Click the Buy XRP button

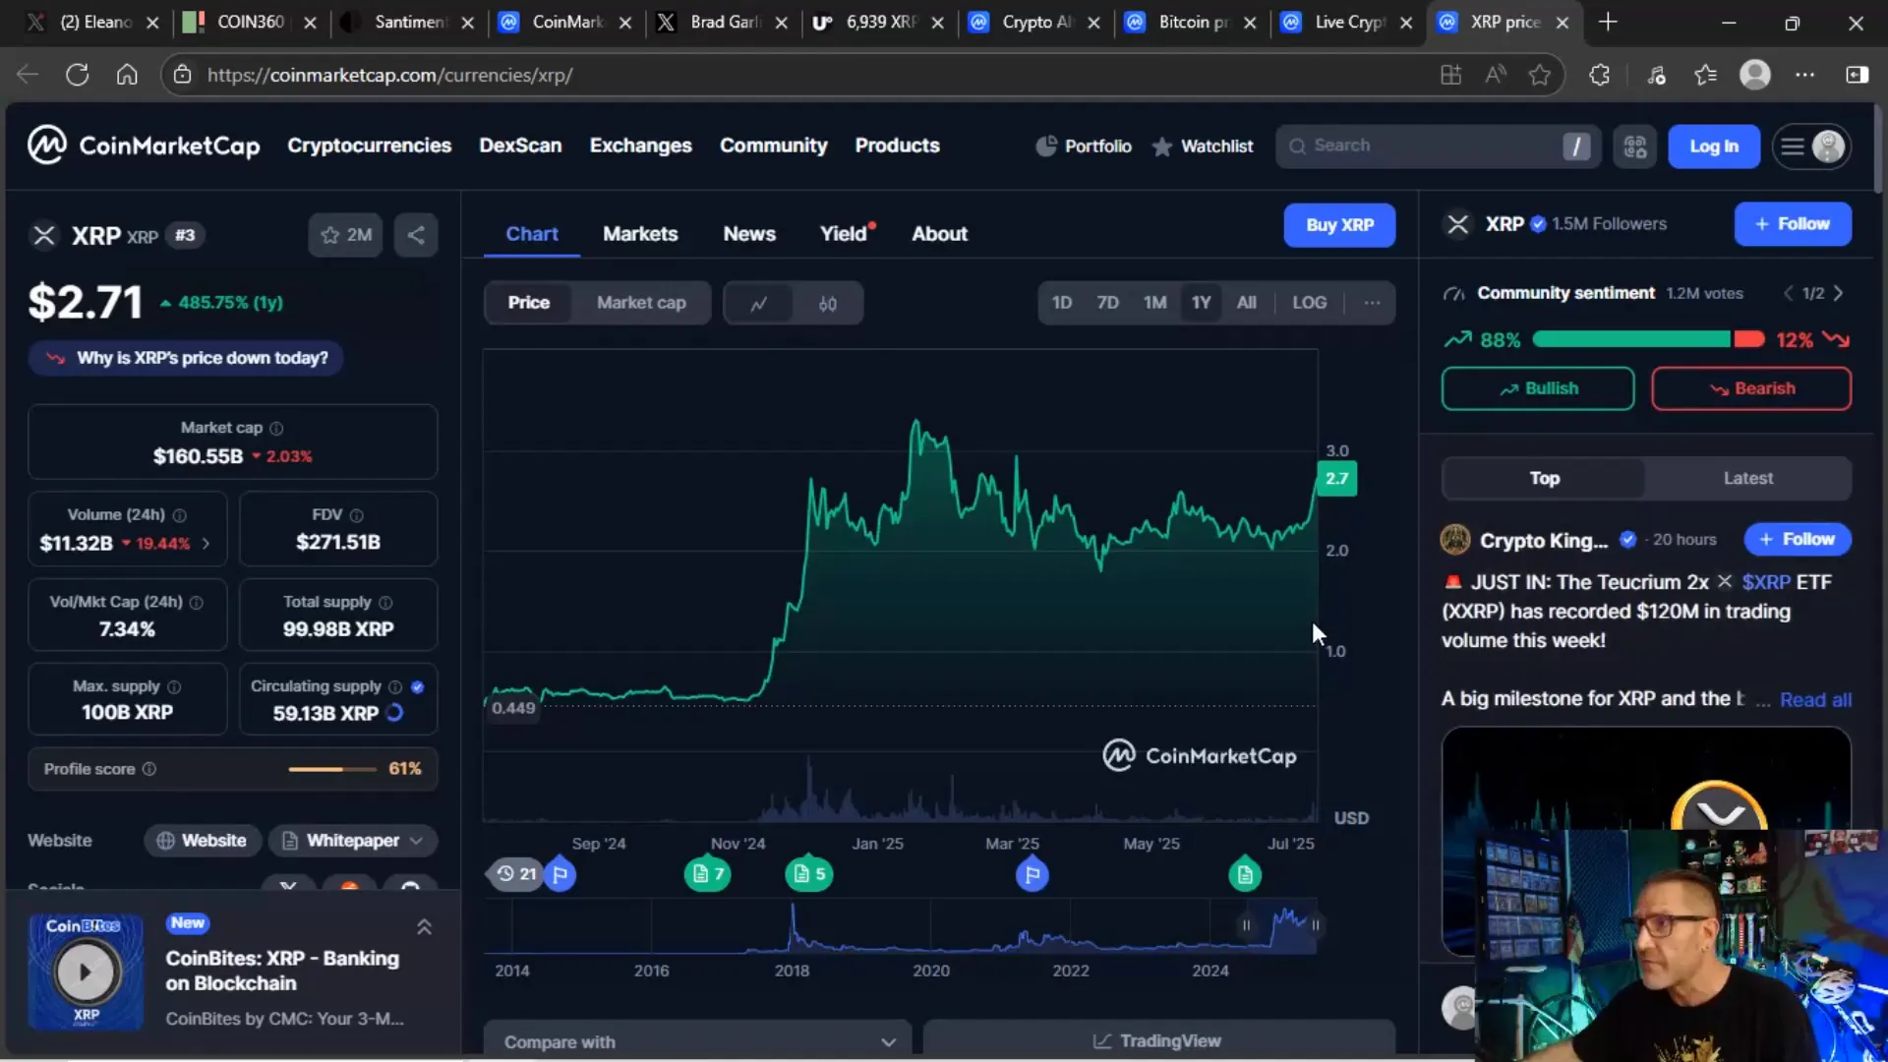(1339, 225)
